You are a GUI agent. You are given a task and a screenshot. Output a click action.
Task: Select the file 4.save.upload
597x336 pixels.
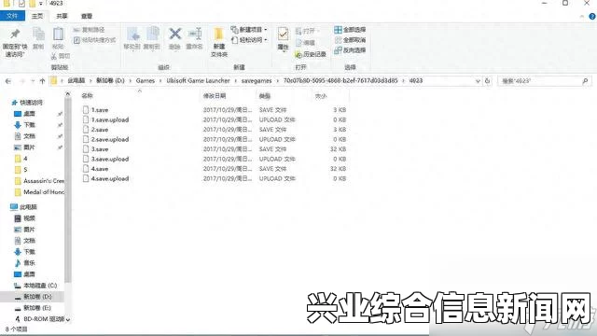click(x=110, y=178)
